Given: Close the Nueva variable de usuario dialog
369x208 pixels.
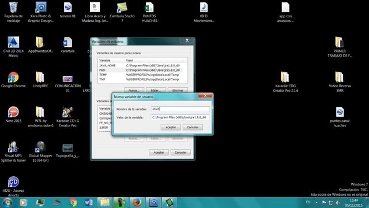Looking at the screenshot, I should tap(205, 95).
